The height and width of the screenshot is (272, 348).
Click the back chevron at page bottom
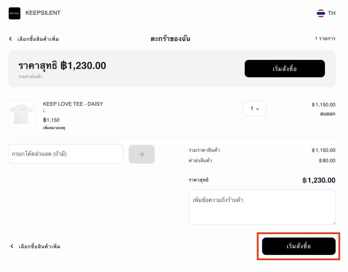[x=12, y=246]
